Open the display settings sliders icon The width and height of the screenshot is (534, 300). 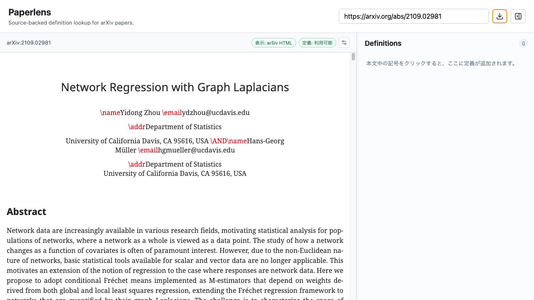click(344, 42)
